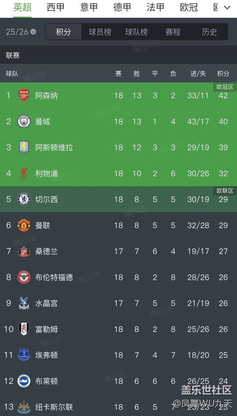Open the 25/26 season dropdown
The height and width of the screenshot is (416, 237).
(21, 32)
